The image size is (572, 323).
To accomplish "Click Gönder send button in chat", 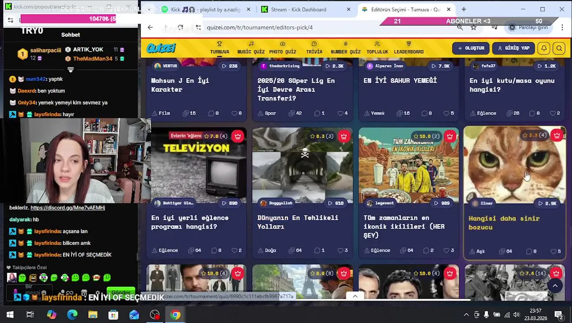I will pyautogui.click(x=121, y=292).
